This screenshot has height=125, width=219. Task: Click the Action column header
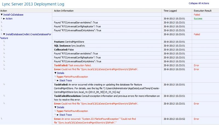4,11
